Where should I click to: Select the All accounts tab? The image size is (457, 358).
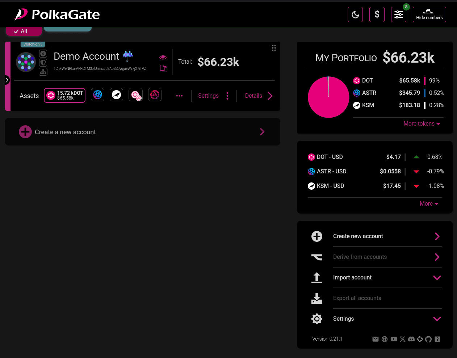pos(24,31)
